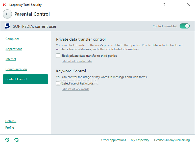195x145 pixels.
Task: Click the back arrow button
Action: 7,14
